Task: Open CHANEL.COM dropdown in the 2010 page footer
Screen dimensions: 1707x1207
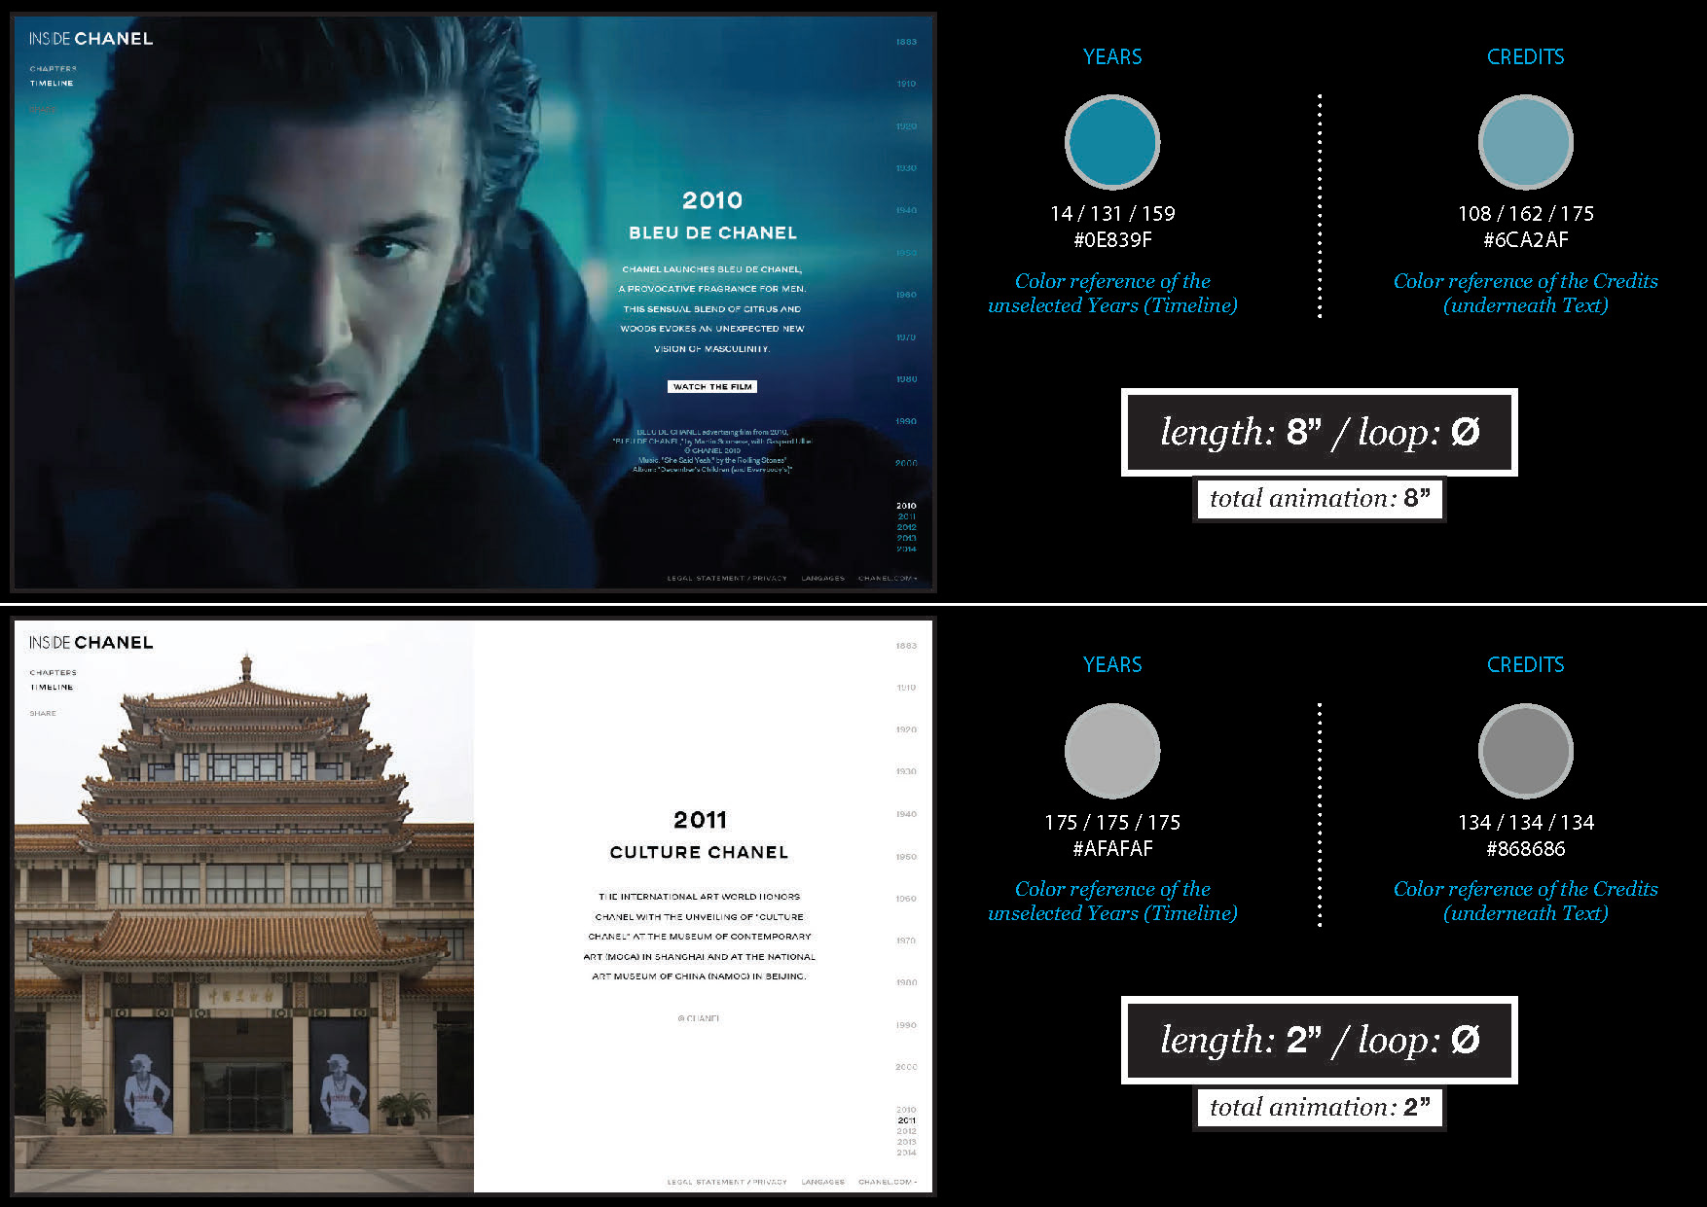Action: point(888,579)
